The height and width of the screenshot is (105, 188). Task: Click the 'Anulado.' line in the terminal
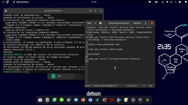coord(8,52)
